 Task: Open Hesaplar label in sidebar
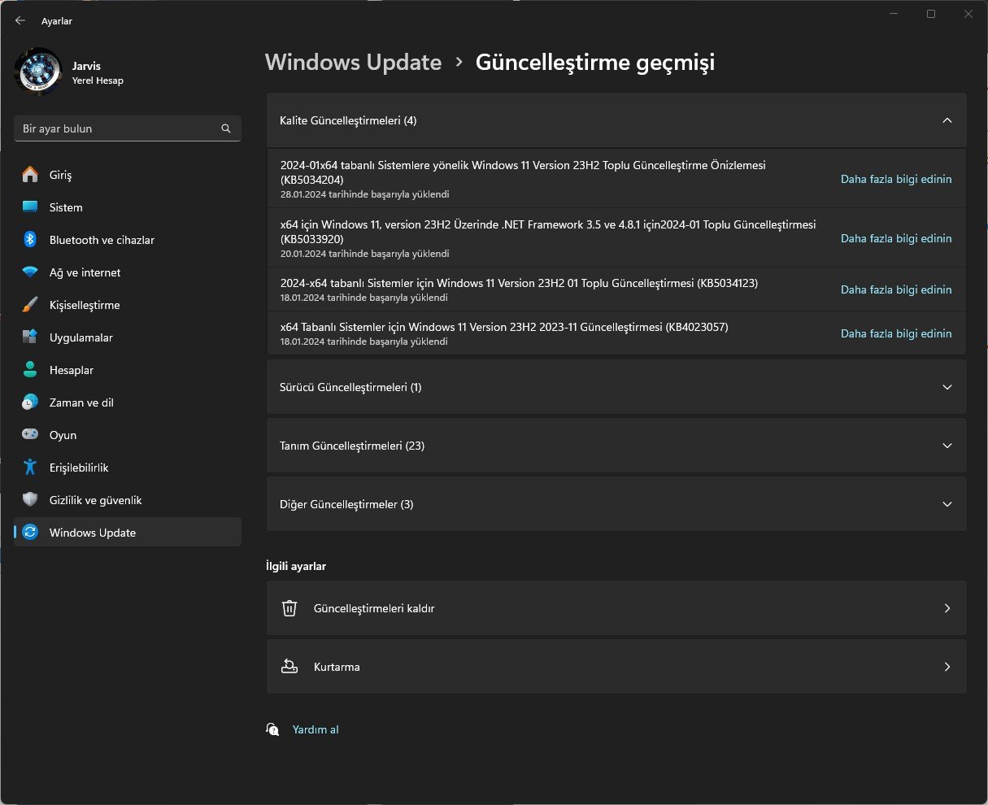72,370
